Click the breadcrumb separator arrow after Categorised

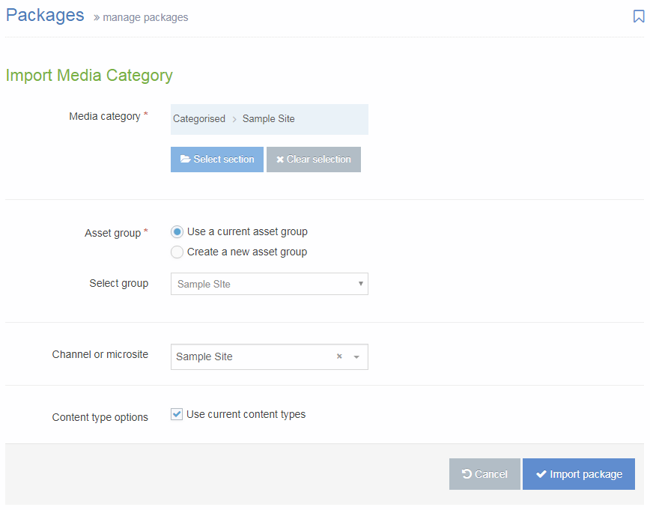tap(233, 118)
